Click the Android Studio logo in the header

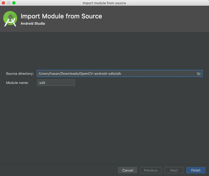[10, 19]
